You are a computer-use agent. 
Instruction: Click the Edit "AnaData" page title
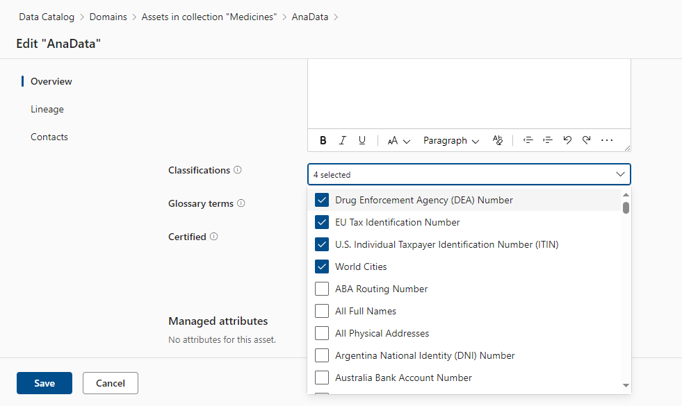[x=58, y=44]
